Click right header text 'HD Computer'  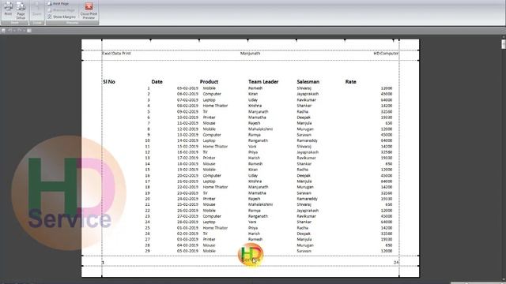[x=386, y=54]
